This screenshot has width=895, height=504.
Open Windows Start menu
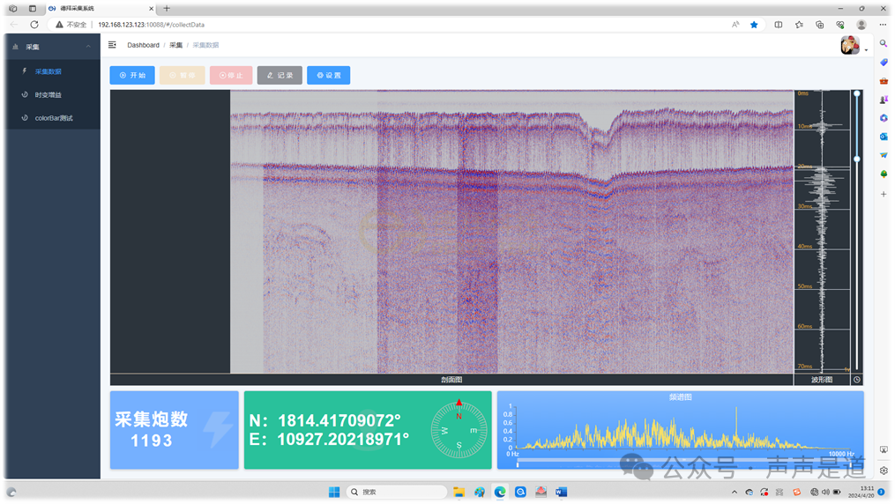(x=334, y=492)
